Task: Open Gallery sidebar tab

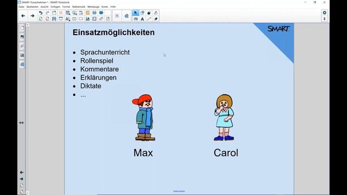Action: click(22, 37)
